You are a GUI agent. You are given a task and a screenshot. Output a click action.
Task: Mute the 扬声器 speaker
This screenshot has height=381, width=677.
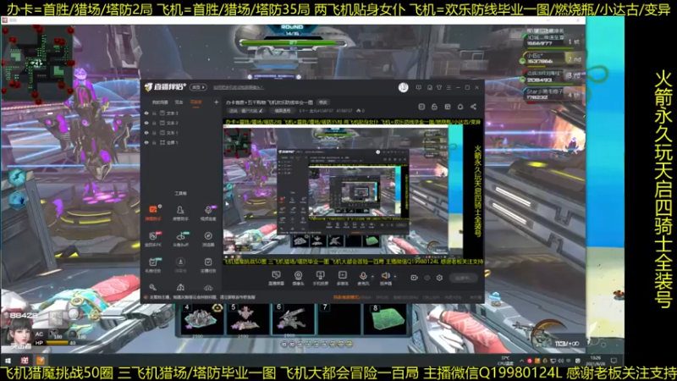click(x=386, y=278)
